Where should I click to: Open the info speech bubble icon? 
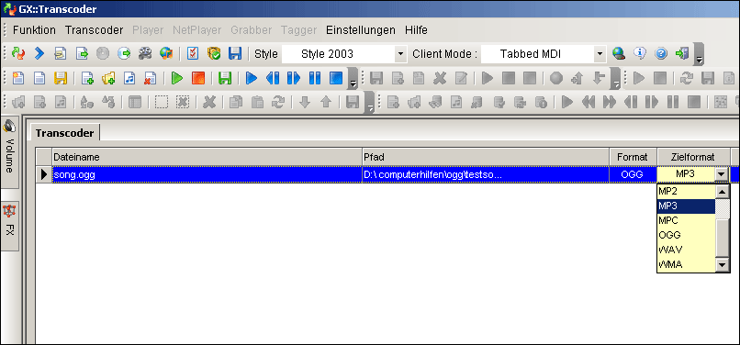click(640, 54)
